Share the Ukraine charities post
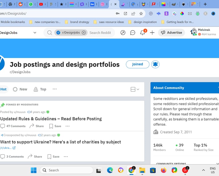Image resolution: width=219 pixels, height=176 pixels. pos(35,157)
